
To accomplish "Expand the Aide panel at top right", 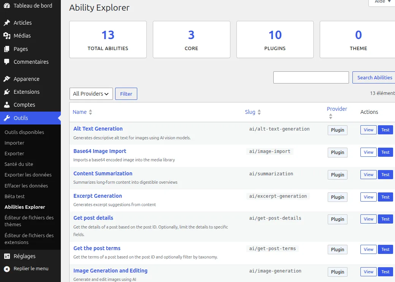I will coord(381,2).
